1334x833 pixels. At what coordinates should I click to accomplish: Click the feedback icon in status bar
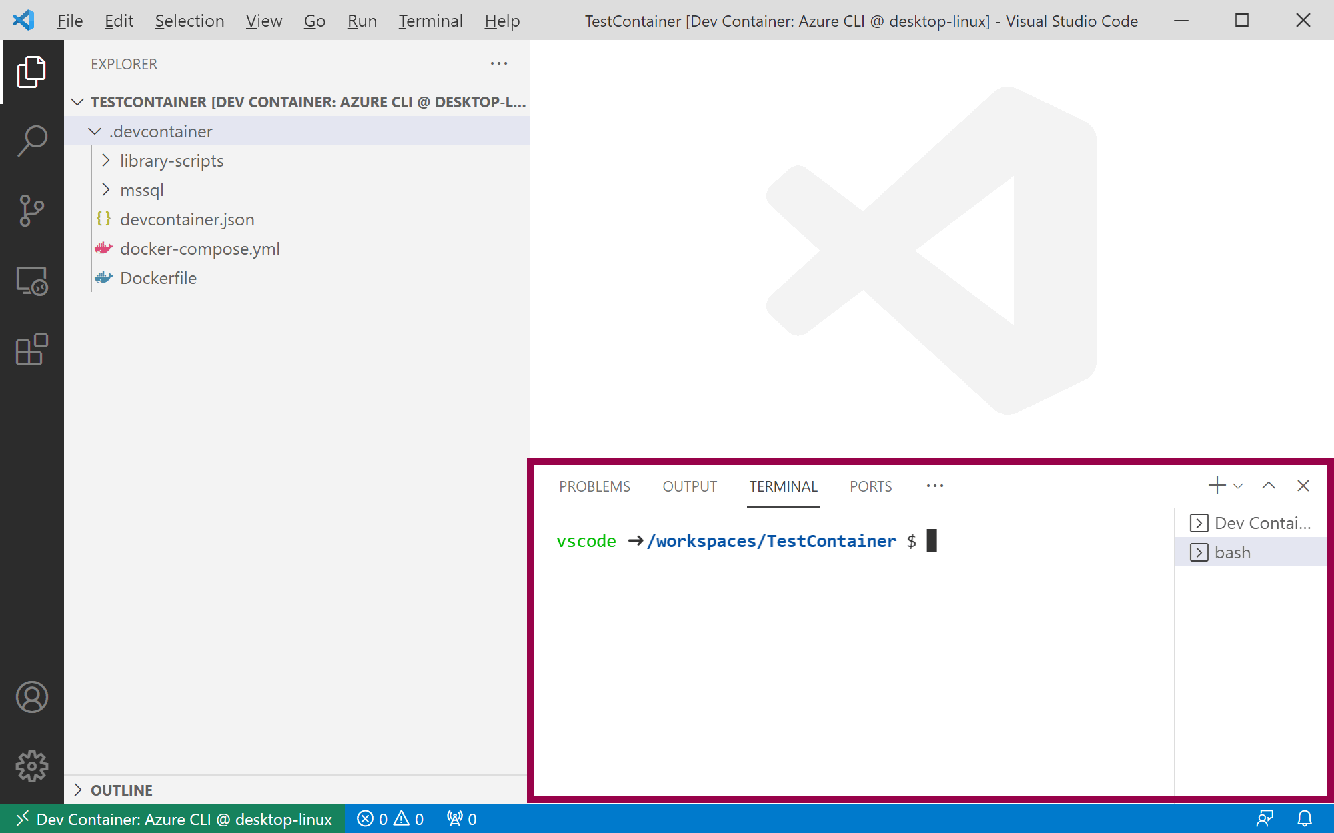pyautogui.click(x=1265, y=818)
